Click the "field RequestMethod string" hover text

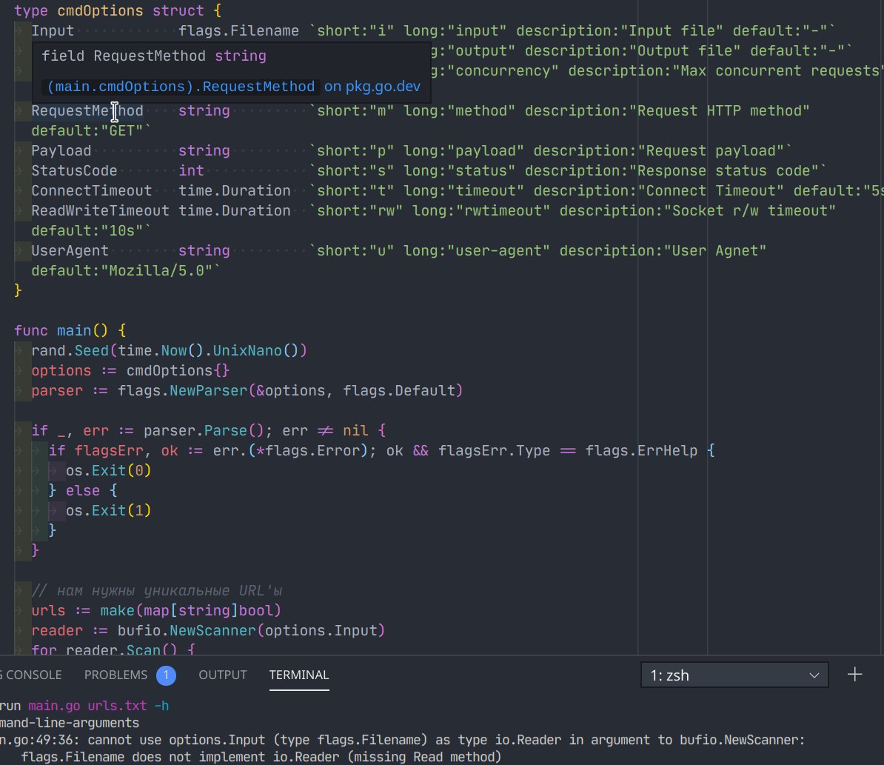click(x=154, y=56)
